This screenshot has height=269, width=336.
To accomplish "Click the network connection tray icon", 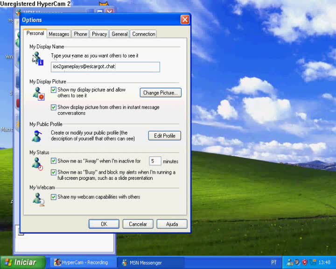I will click(313, 262).
